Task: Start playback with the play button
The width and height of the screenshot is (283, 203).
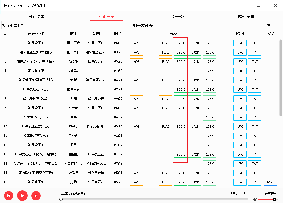Action: [x=22, y=195]
